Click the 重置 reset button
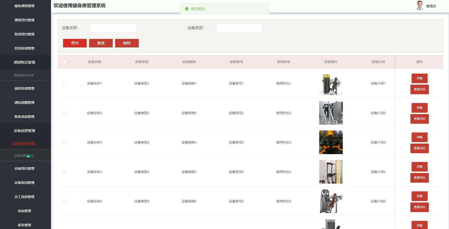The height and width of the screenshot is (229, 449). coord(101,43)
